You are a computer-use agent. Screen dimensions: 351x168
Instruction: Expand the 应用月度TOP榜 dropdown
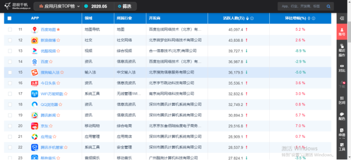point(59,6)
